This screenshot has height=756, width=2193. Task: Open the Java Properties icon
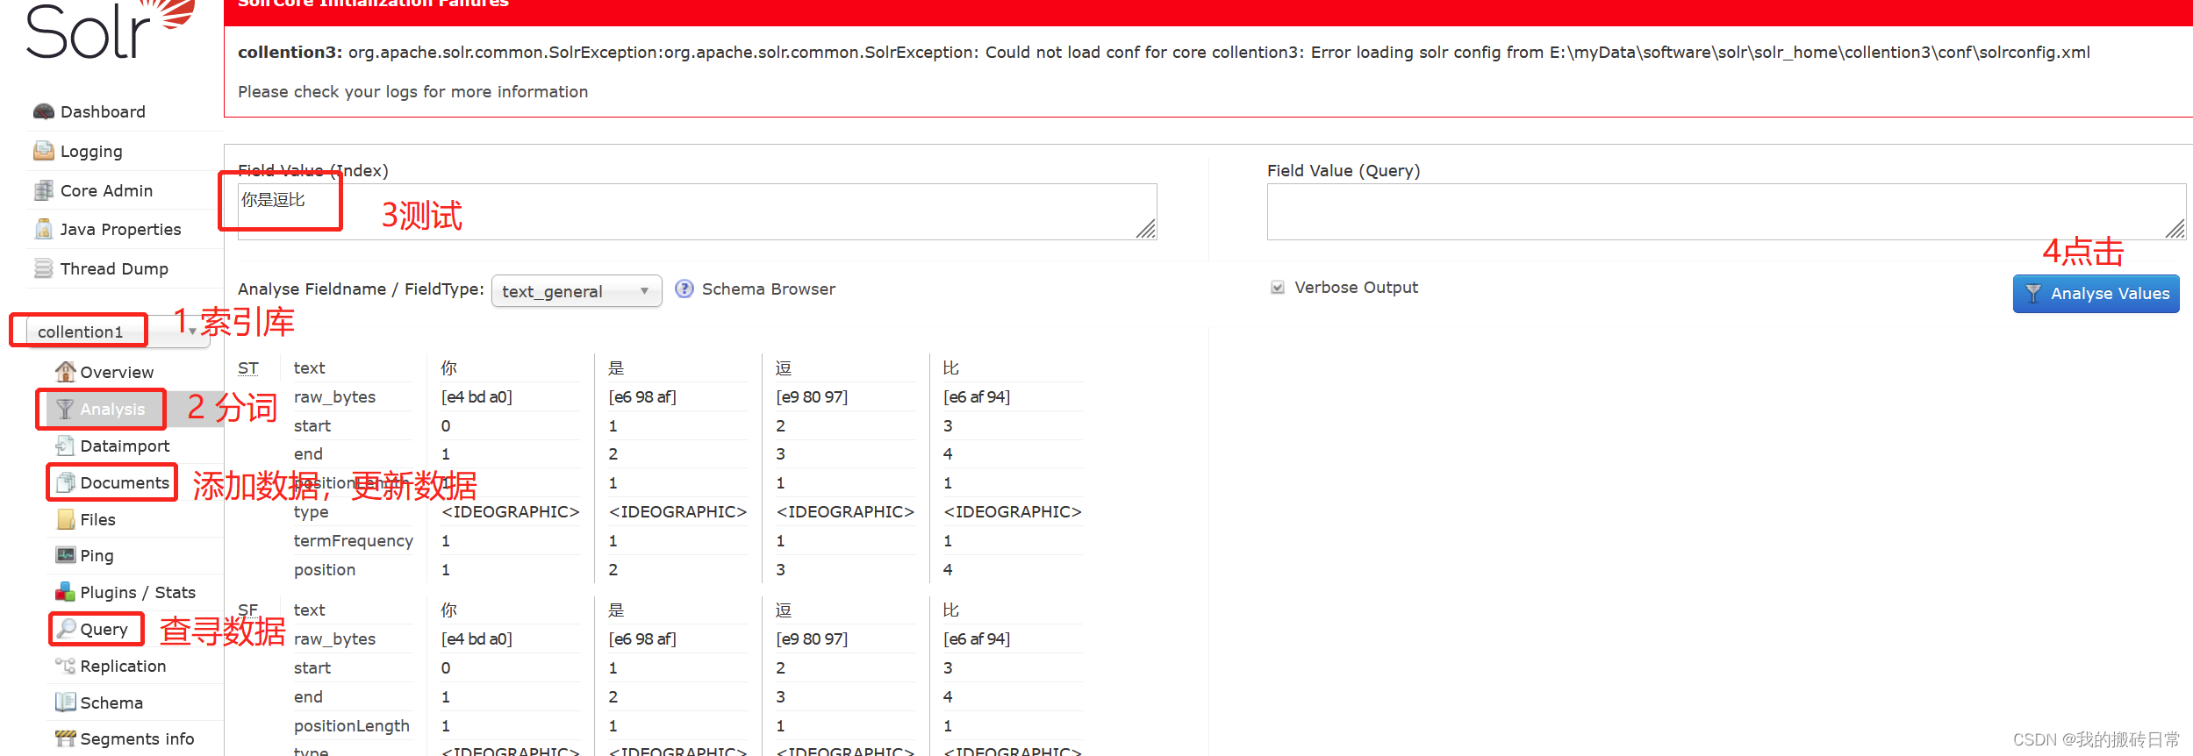43,229
